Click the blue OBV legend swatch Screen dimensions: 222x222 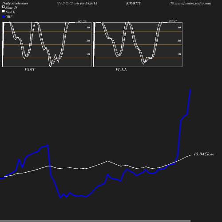[x=4, y=17]
